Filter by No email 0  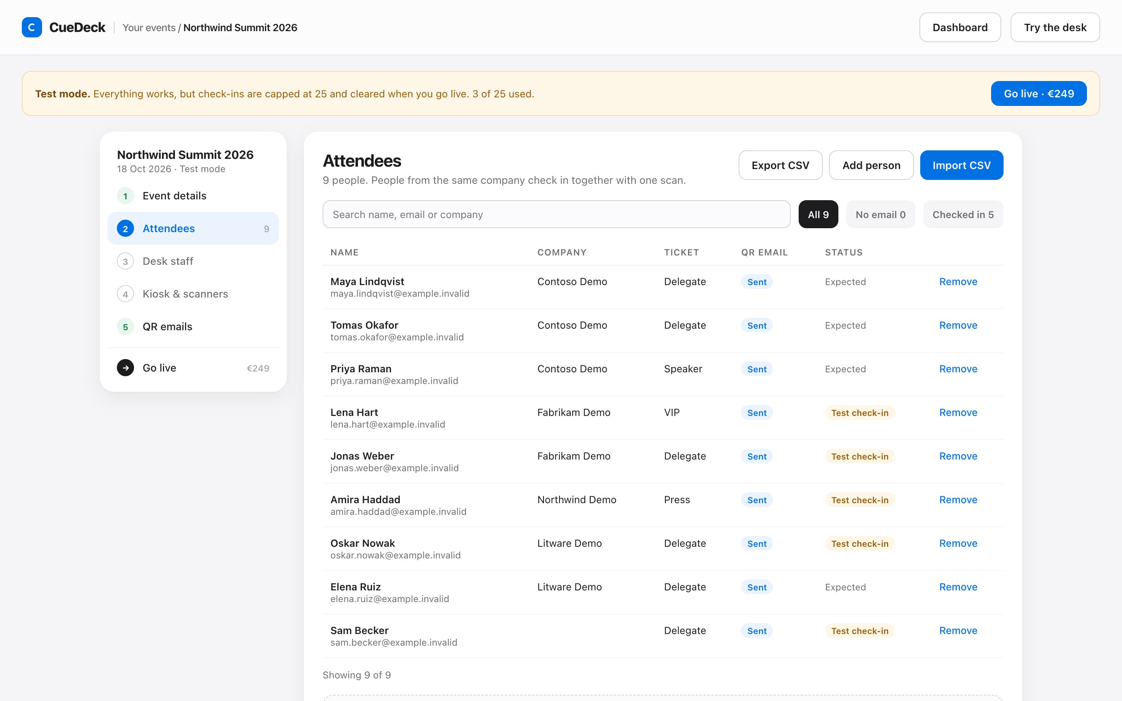[880, 214]
